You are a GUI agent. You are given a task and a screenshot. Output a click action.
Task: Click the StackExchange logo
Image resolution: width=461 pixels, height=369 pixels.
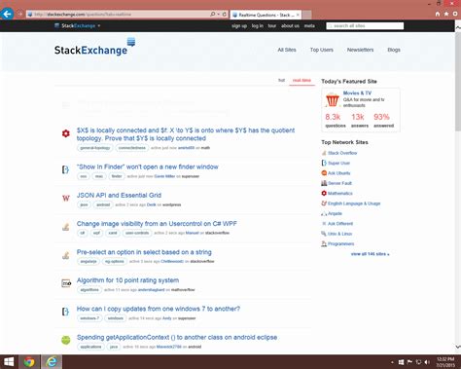94,47
